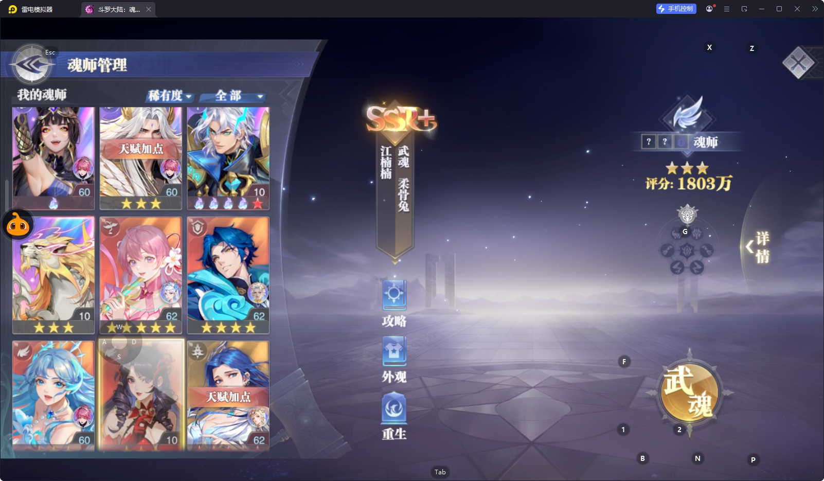Select the blue-haired man card with four stars
The image size is (824, 481).
(228, 275)
